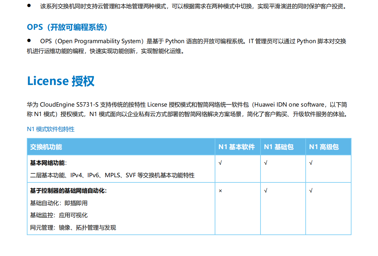The width and height of the screenshot is (378, 256).
Task: Select the "N1 基础包" column header
Action: 279,147
